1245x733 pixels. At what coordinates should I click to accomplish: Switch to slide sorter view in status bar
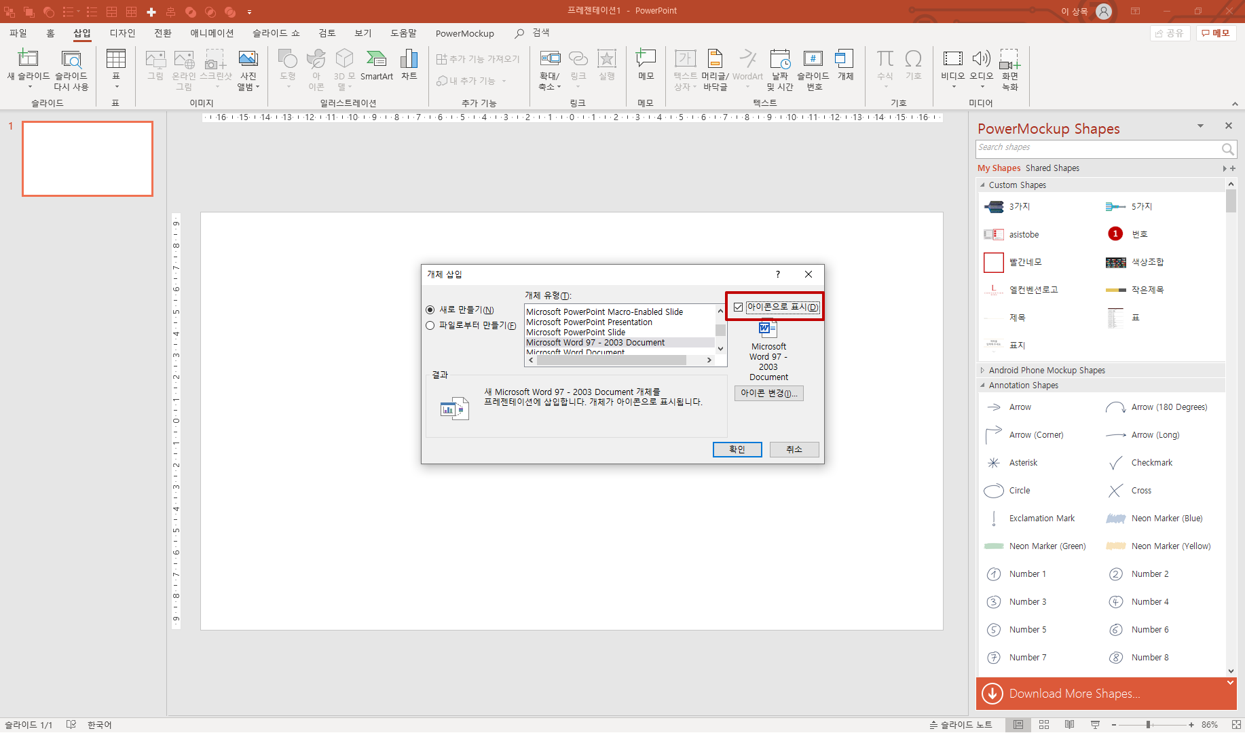tap(1044, 725)
